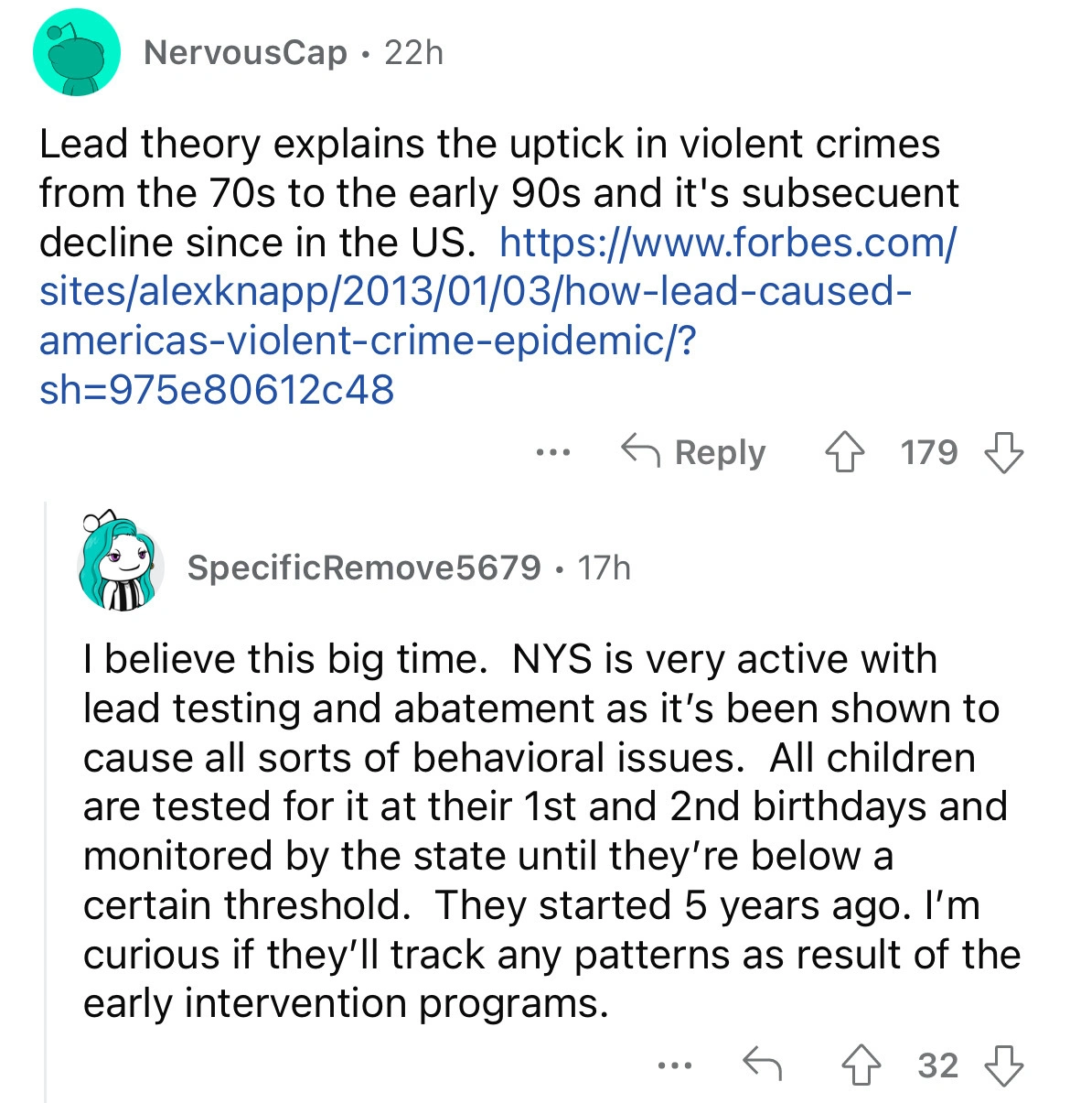Open more options on SpecificRemove5679's comment
The height and width of the screenshot is (1103, 1070).
675,1065
